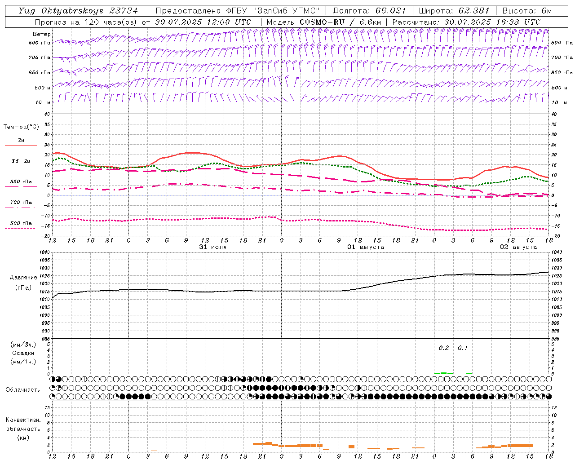The image size is (575, 460).
Task: Click the 850 гПа temperature legend entry
Action: pyautogui.click(x=21, y=182)
